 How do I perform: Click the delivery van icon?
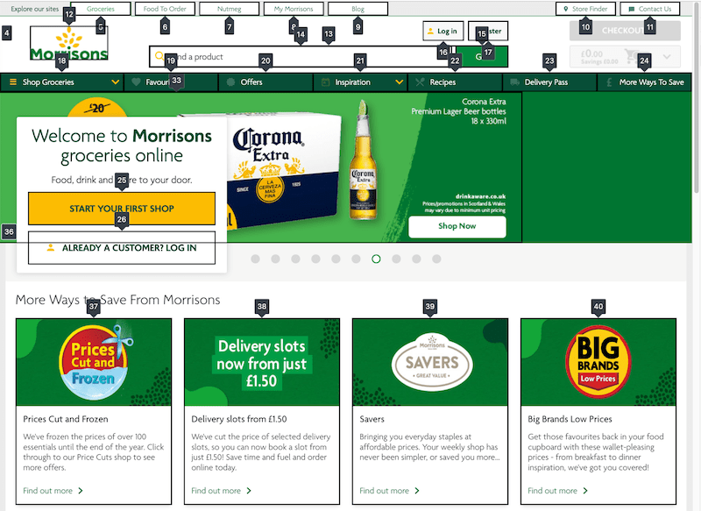[514, 82]
